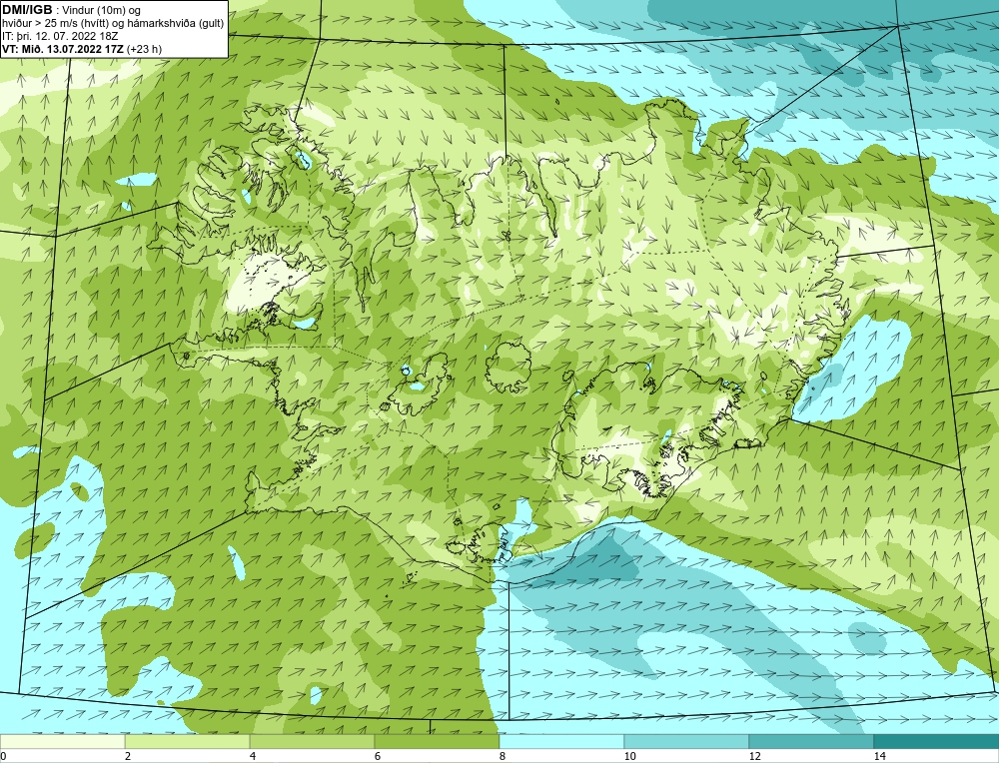Click the legend scale label '14'
Viewport: 999px width, 763px height.
click(880, 756)
